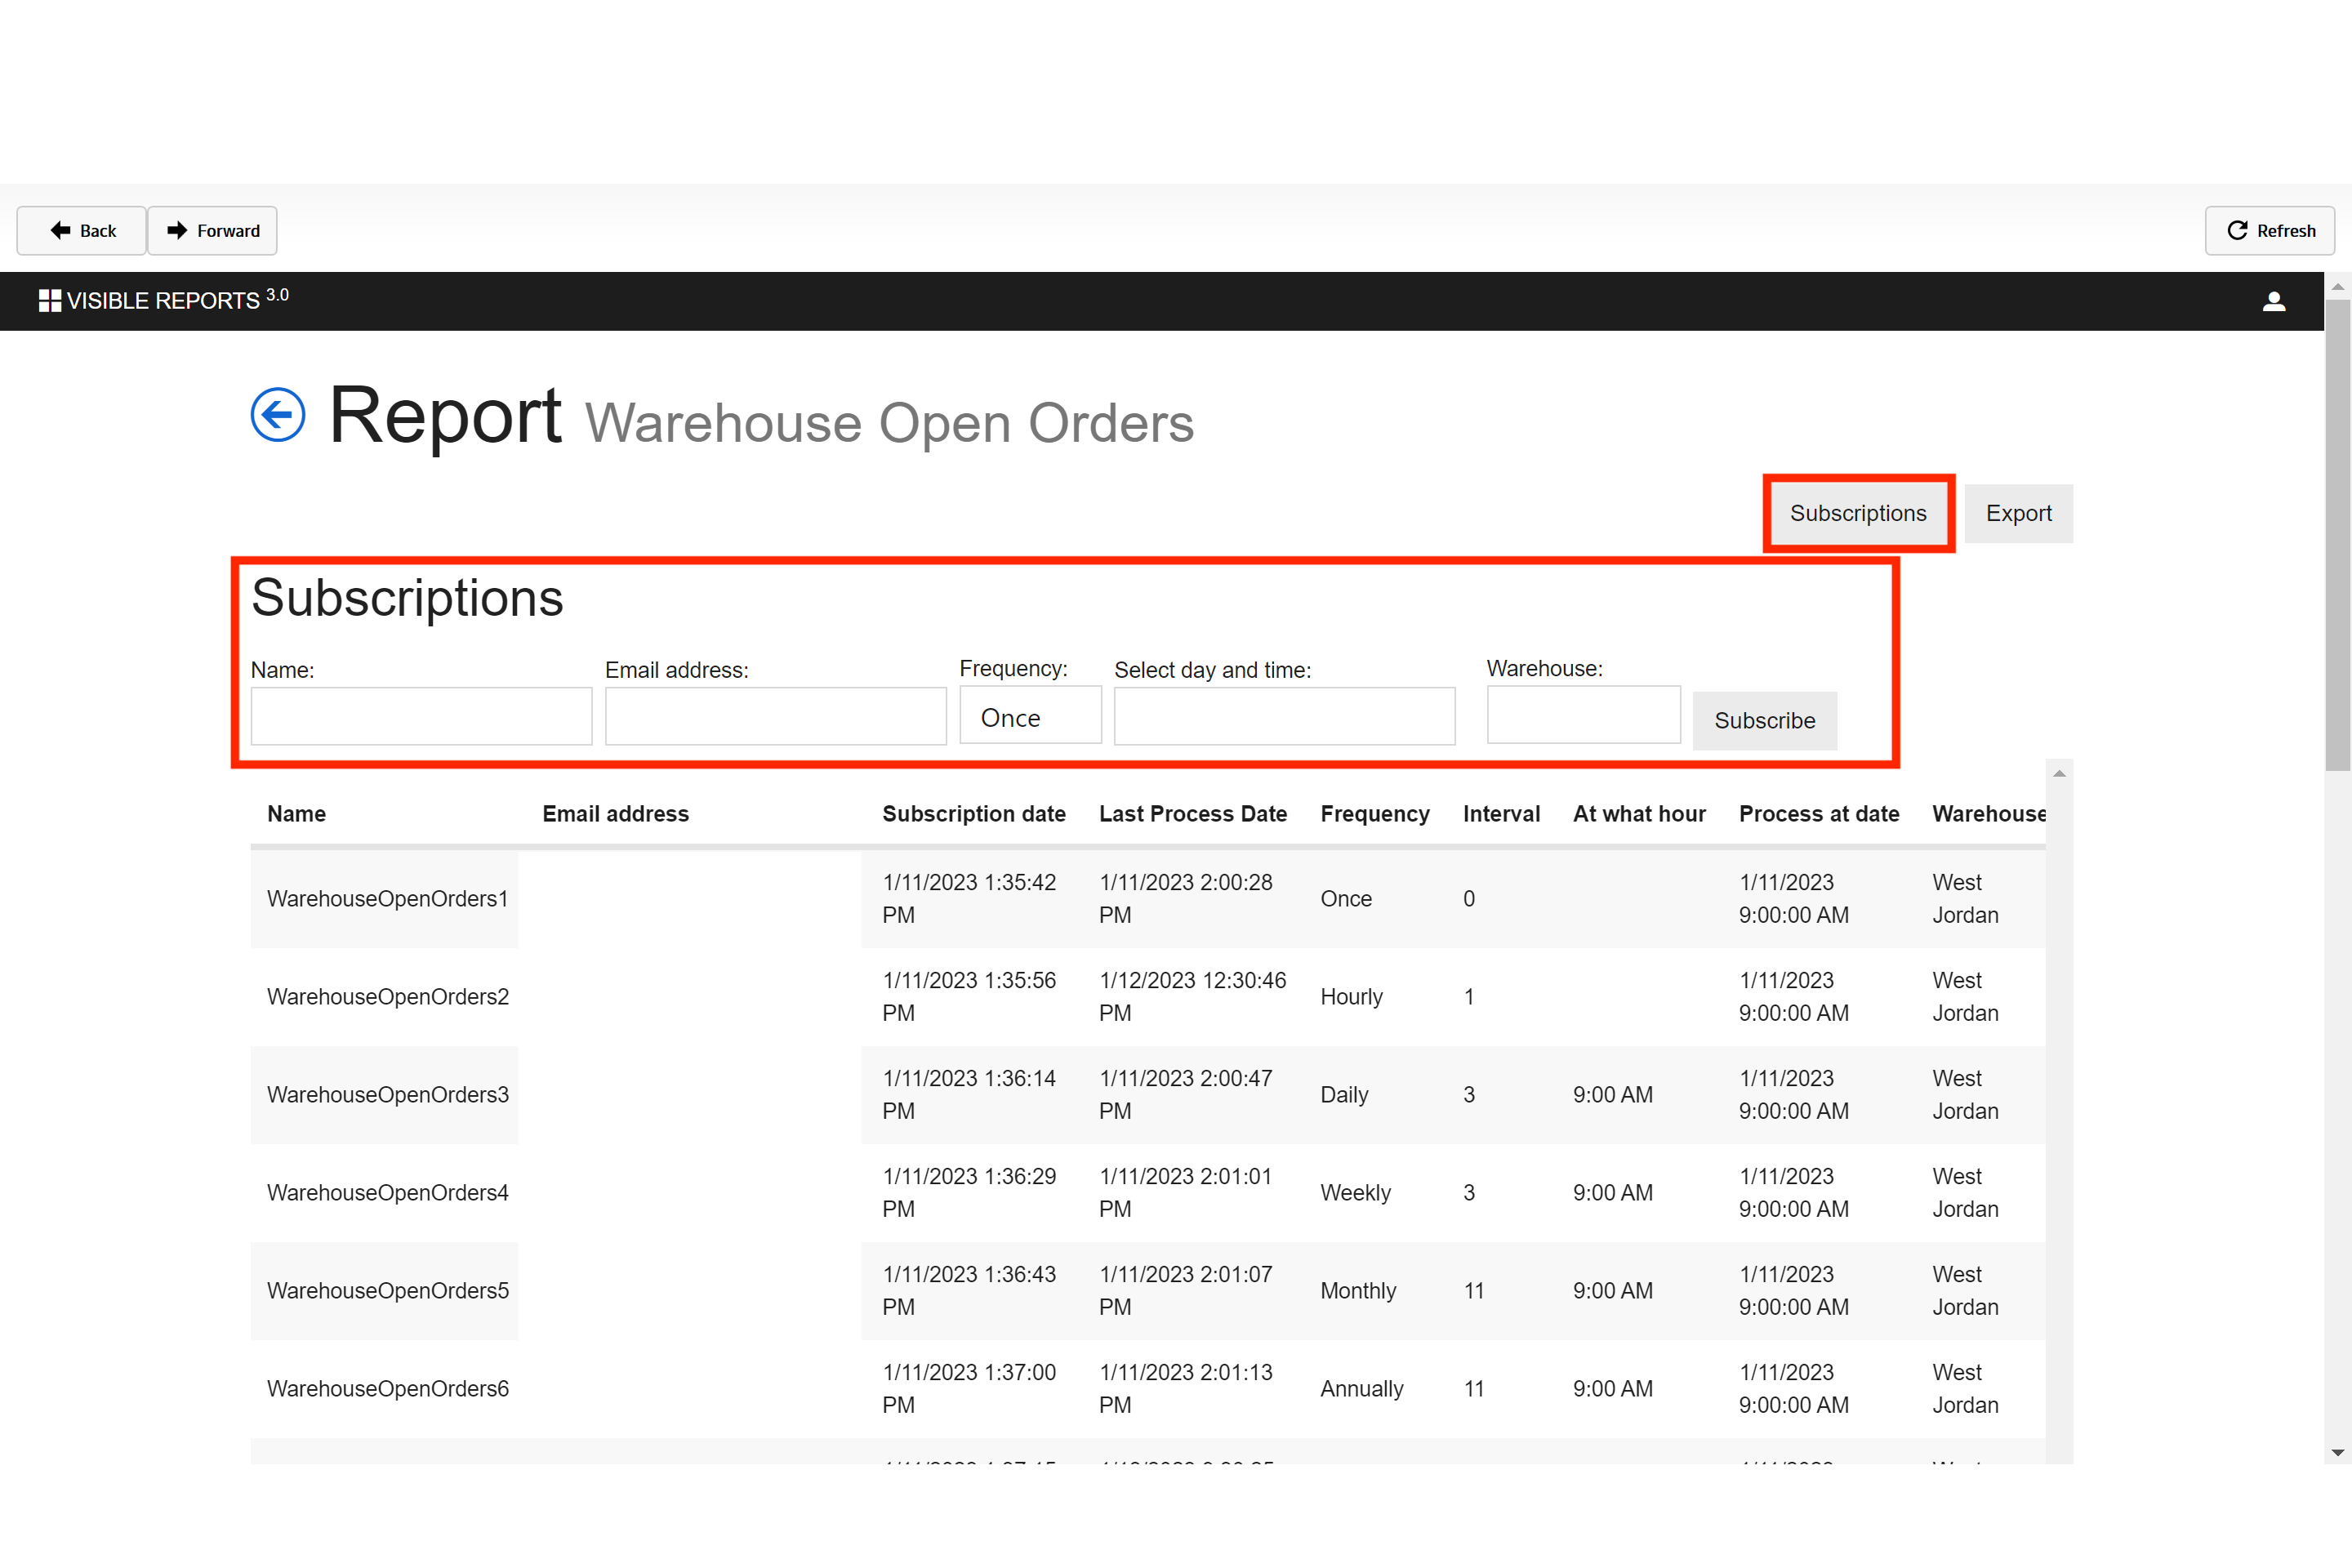Sort by Name column header

[x=296, y=814]
